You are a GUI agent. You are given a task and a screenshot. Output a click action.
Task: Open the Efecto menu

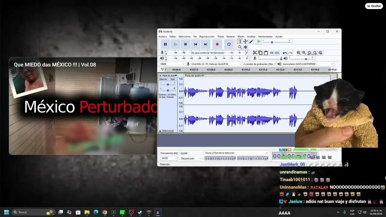241,36
